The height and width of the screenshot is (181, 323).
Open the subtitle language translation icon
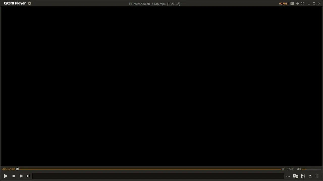click(295, 176)
